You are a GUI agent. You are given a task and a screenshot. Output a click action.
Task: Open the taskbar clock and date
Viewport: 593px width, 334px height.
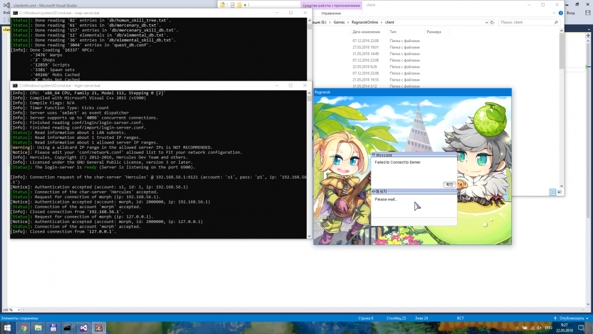point(565,327)
